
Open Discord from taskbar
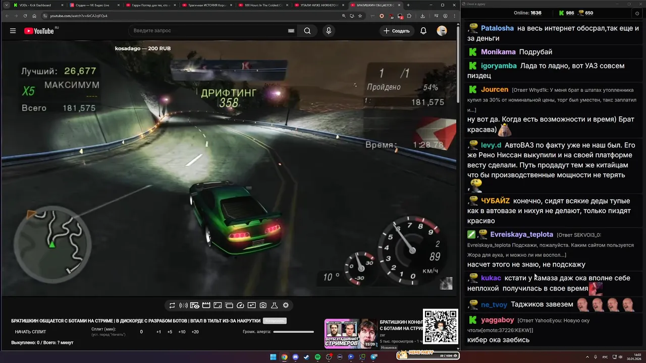tap(295, 357)
